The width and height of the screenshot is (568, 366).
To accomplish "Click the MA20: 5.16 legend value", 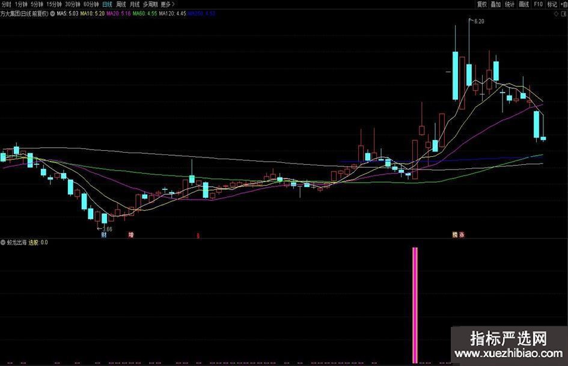I will click(x=118, y=14).
